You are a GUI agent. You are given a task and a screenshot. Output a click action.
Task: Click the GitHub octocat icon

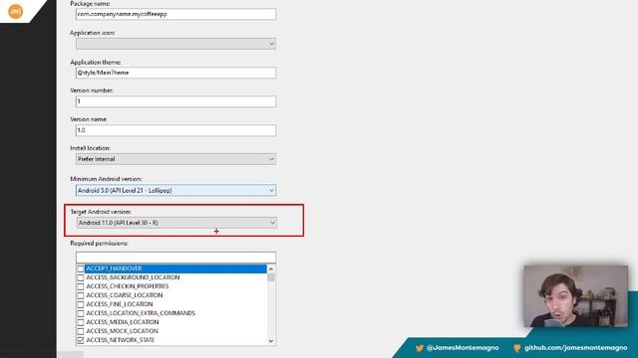[516, 348]
